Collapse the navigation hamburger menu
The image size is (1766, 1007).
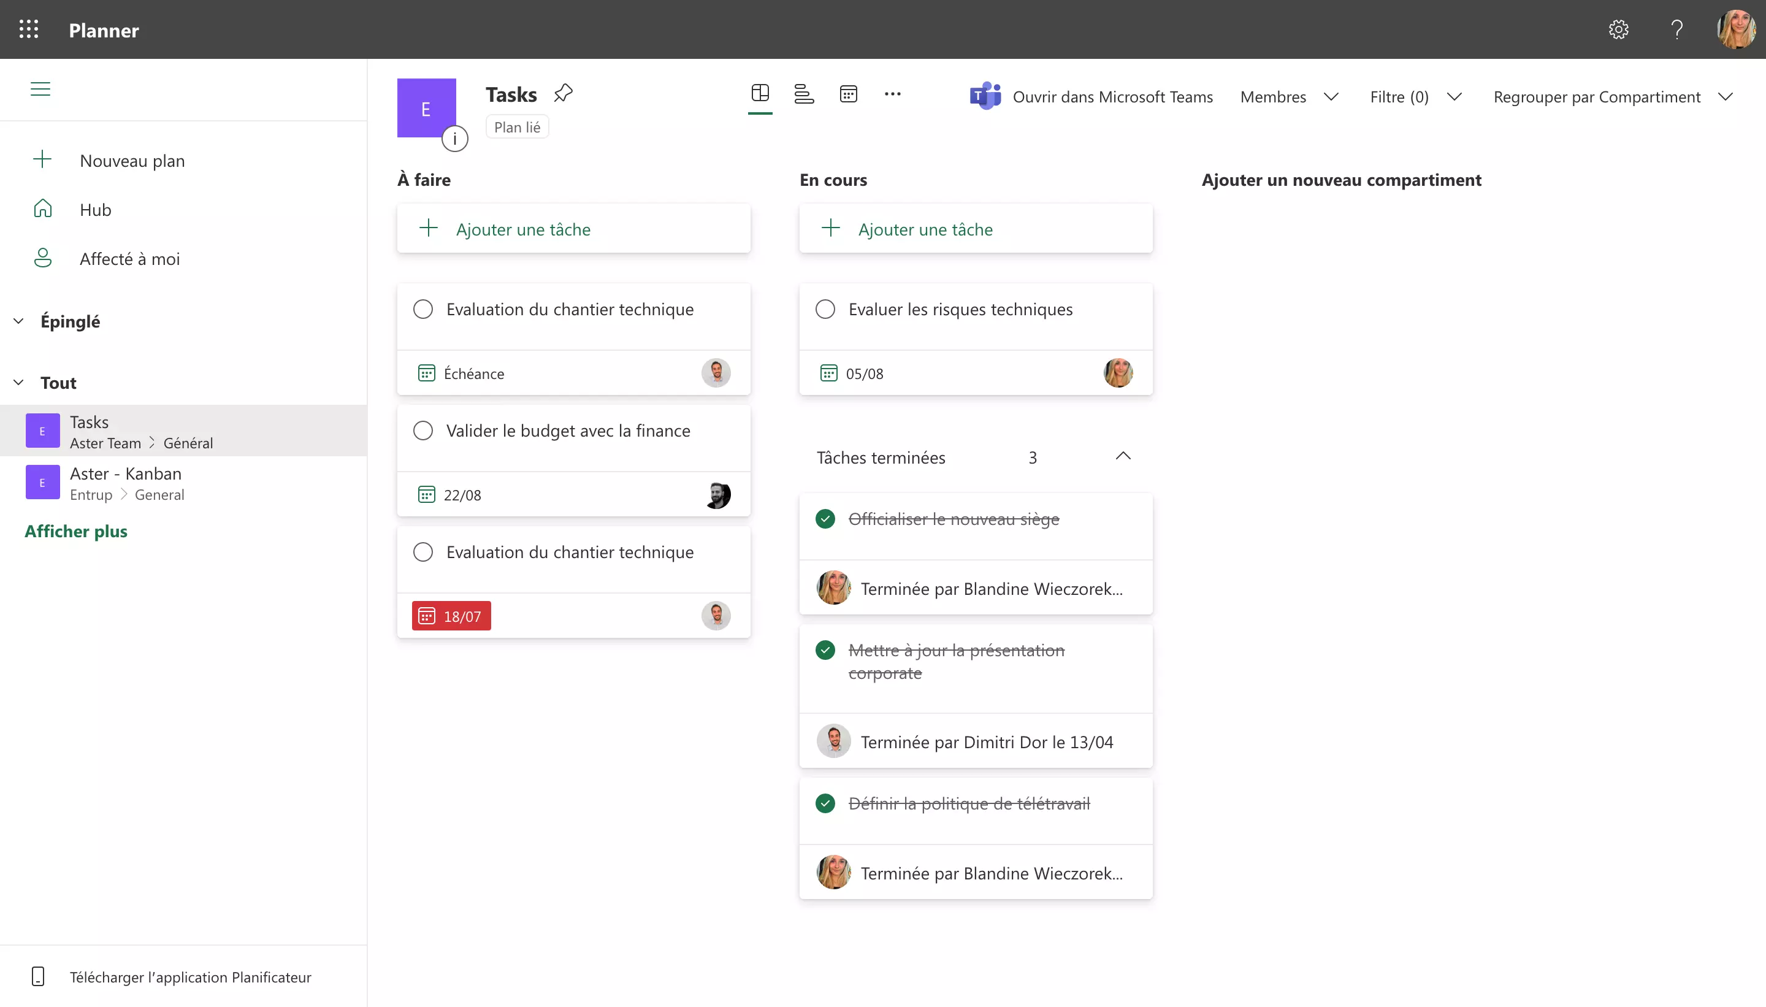pos(40,89)
